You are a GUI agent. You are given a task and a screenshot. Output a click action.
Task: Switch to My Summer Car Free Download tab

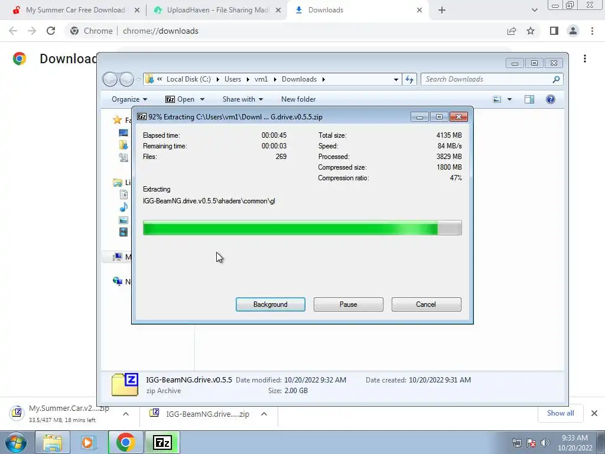tap(75, 10)
